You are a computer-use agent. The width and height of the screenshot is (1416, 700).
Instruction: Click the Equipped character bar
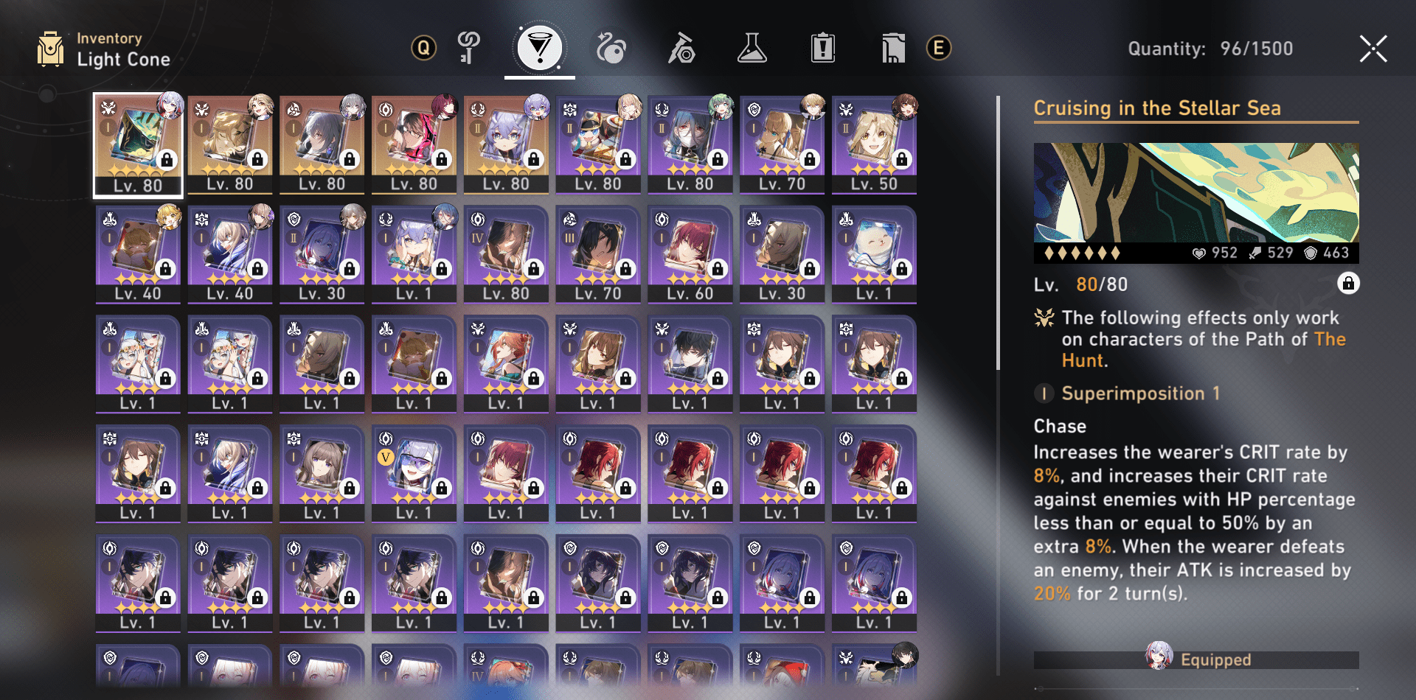click(x=1196, y=659)
